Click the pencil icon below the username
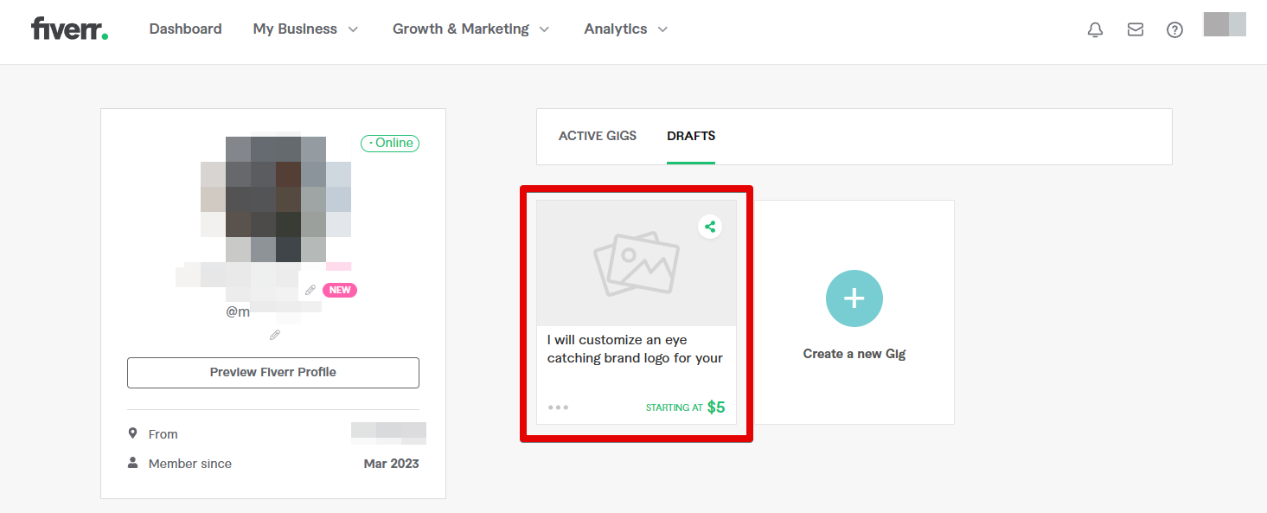This screenshot has width=1267, height=513. tap(275, 334)
